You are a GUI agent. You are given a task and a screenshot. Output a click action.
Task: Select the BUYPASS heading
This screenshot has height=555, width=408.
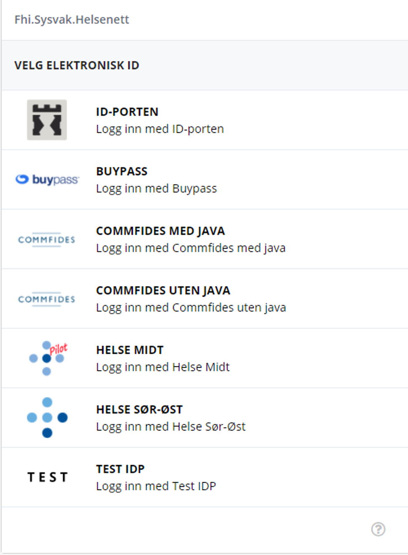[122, 171]
